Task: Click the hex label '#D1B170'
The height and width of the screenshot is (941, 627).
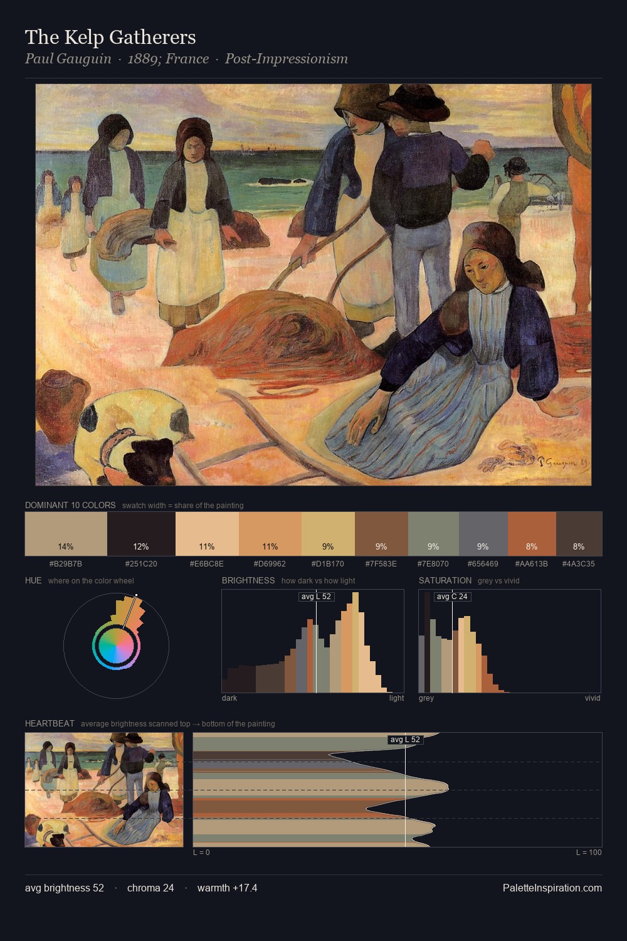Action: pyautogui.click(x=328, y=564)
